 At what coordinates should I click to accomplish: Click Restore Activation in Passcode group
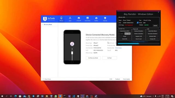coord(139,34)
